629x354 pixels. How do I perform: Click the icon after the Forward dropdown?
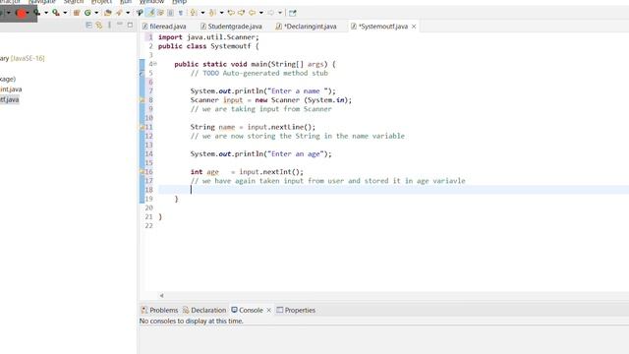(293, 13)
